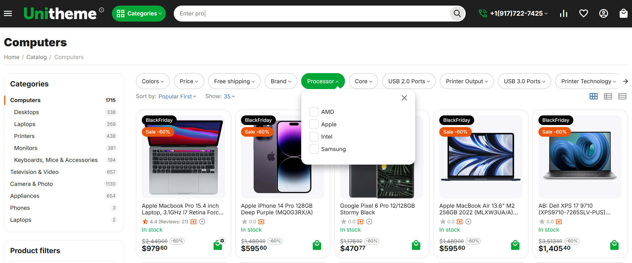Enable the Samsung processor checkbox
The image size is (632, 263).
[x=314, y=149]
